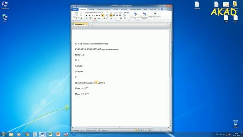This screenshot has width=243, height=137.
Task: Switch to Разметка страницы ribbon tab
Action: click(x=103, y=10)
